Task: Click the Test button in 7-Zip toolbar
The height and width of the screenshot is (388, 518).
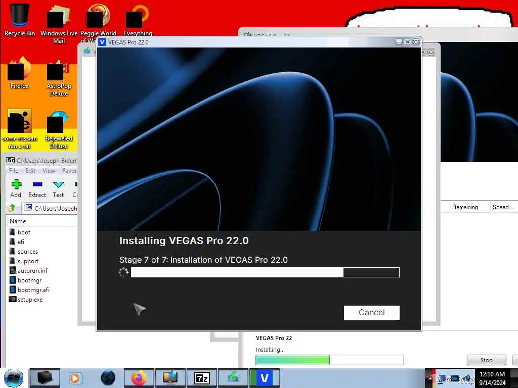Action: pos(58,189)
